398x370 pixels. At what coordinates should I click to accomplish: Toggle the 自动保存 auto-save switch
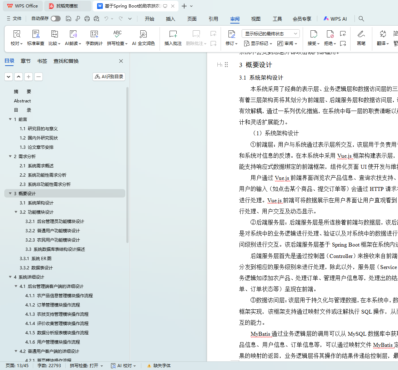click(x=55, y=19)
